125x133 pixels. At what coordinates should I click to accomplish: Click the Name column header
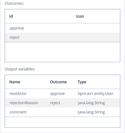[x=15, y=82]
